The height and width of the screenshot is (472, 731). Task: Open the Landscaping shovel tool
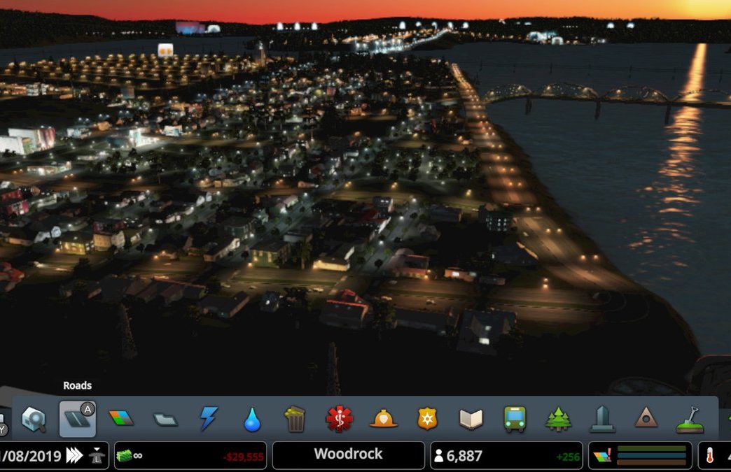[690, 420]
